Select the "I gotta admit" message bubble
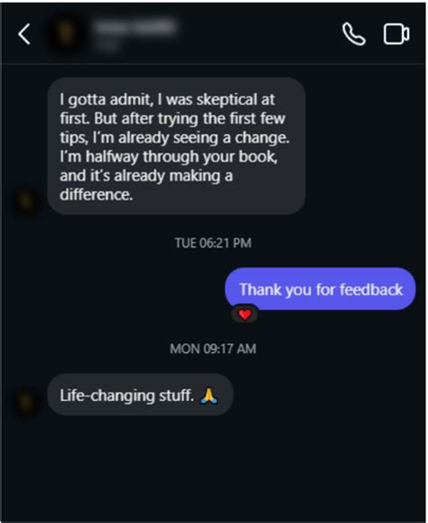428x523 pixels. coord(176,146)
